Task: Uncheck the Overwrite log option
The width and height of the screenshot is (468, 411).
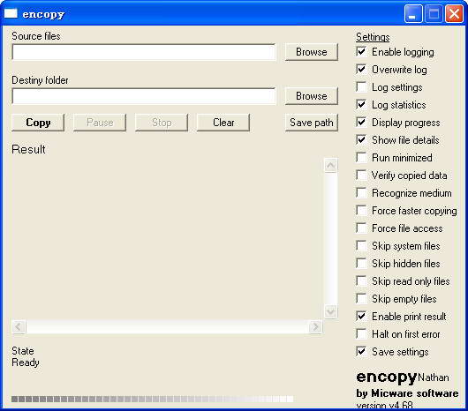Action: pyautogui.click(x=361, y=70)
